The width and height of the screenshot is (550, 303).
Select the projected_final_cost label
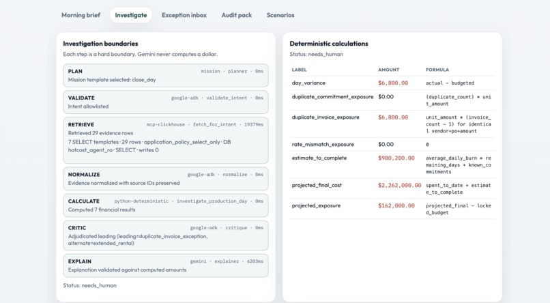[317, 185]
